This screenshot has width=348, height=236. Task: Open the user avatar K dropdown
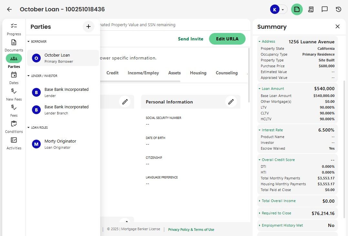coord(279,9)
